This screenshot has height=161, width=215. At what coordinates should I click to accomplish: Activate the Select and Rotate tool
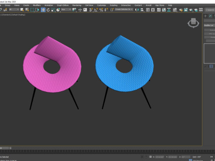click(48, 10)
